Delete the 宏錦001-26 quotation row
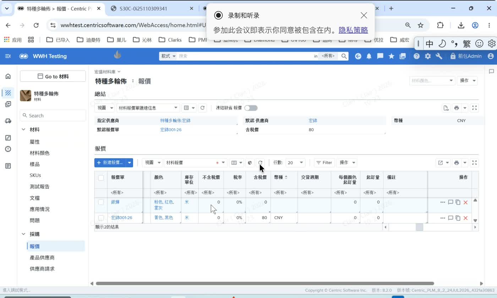The image size is (497, 298). pyautogui.click(x=465, y=218)
